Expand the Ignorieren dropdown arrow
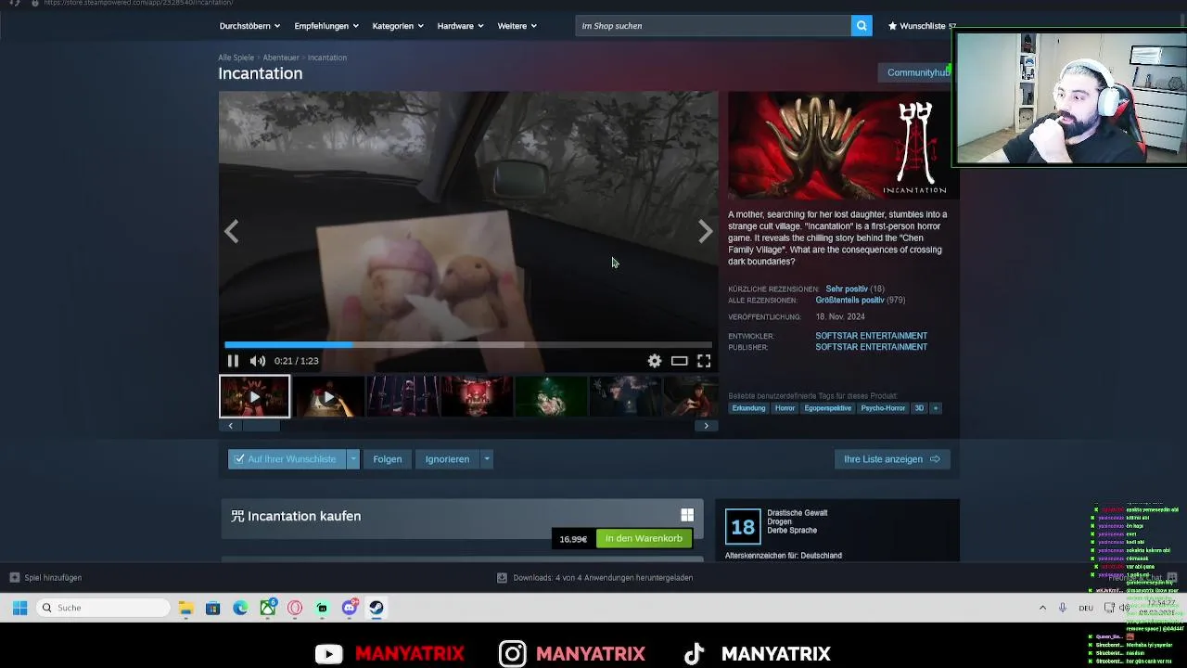Screen dimensions: 1187x668 pyautogui.click(x=486, y=459)
